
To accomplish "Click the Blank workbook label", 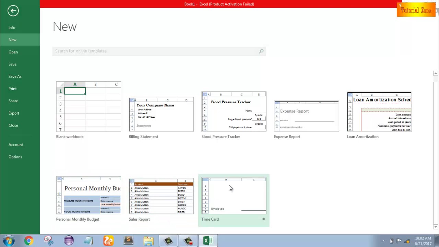I will [x=70, y=137].
